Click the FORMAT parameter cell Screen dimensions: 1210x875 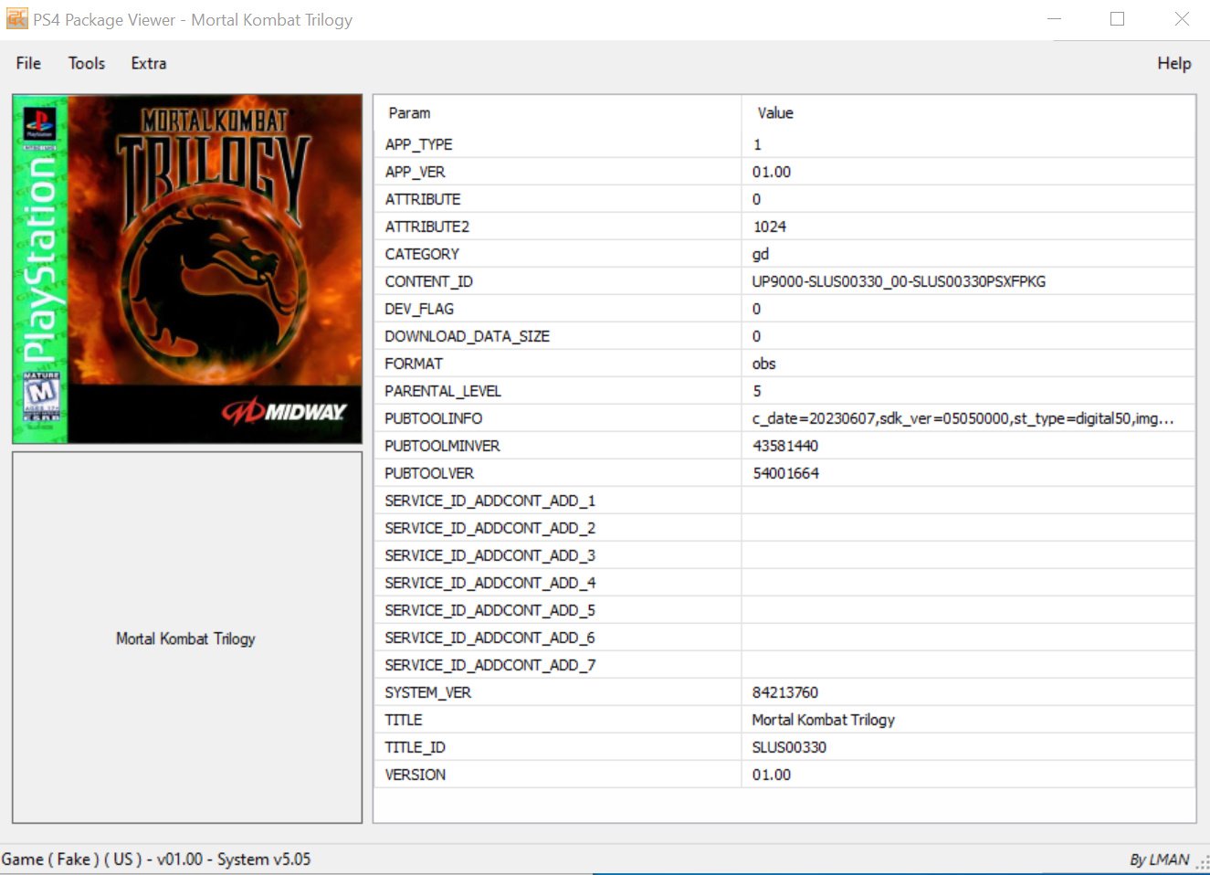[x=557, y=364]
